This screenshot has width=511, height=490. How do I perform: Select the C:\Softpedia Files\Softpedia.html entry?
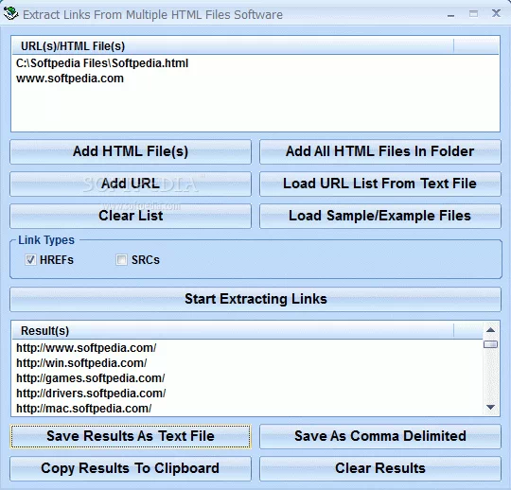102,63
